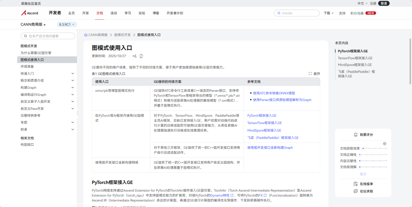Set the 文档正确性 rating slider
Screen dimensions: 412x207
pyautogui.click(x=373, y=154)
